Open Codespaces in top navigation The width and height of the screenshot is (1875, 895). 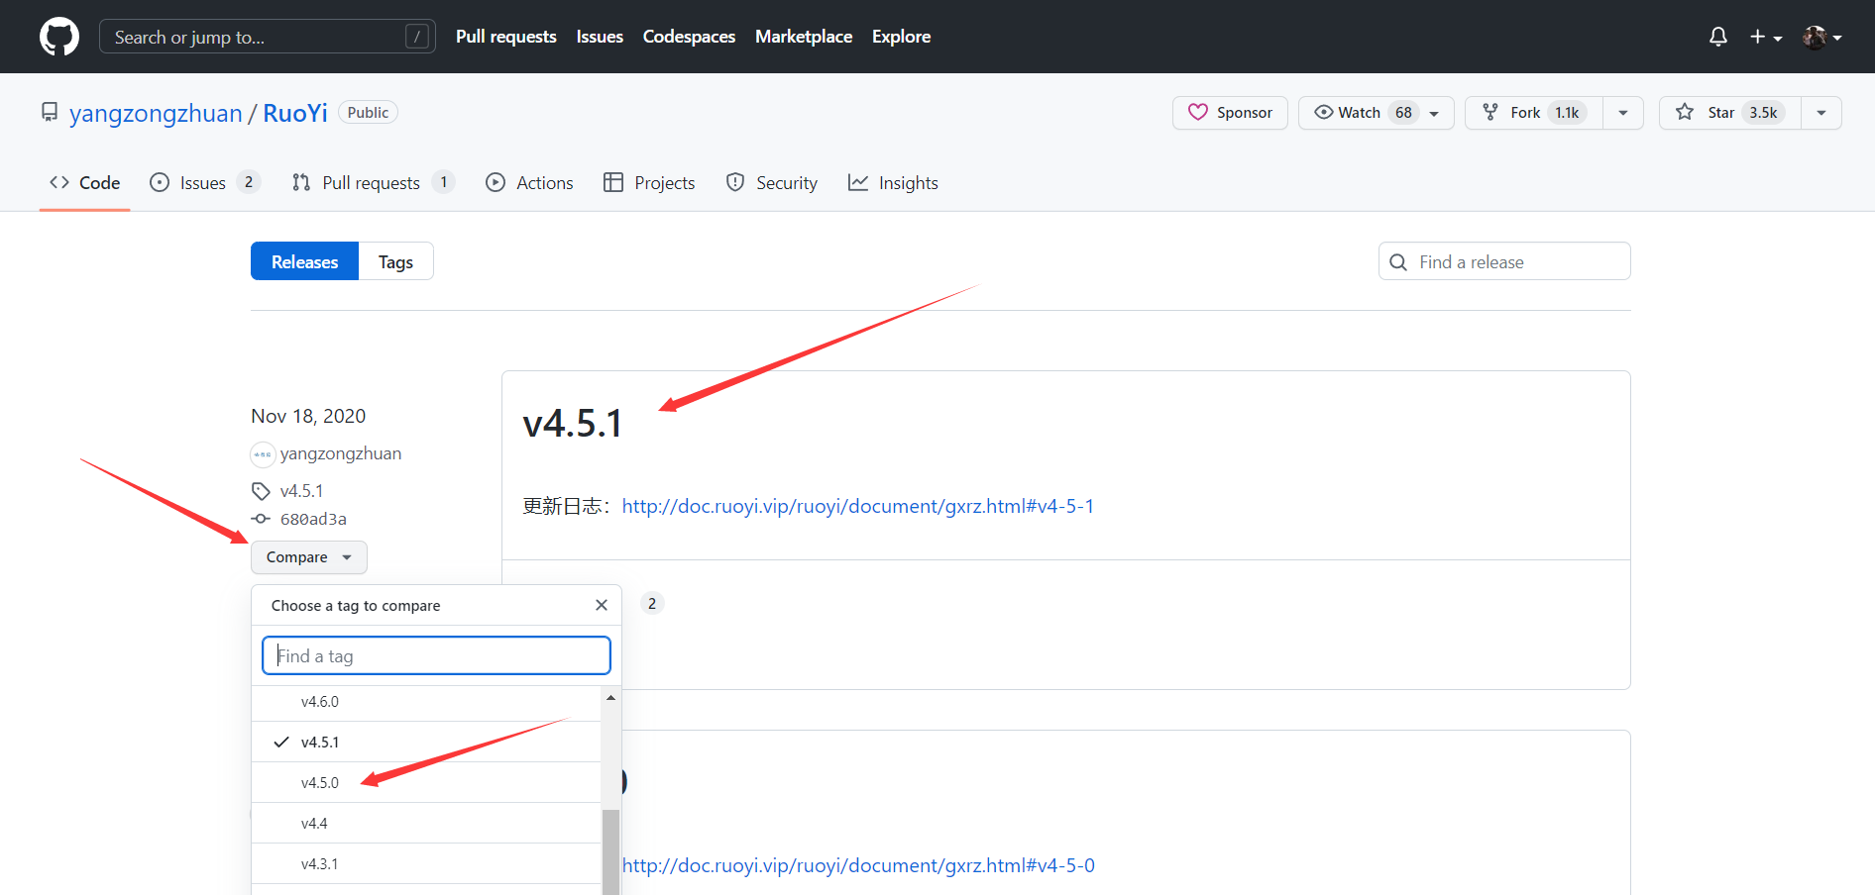coord(689,37)
